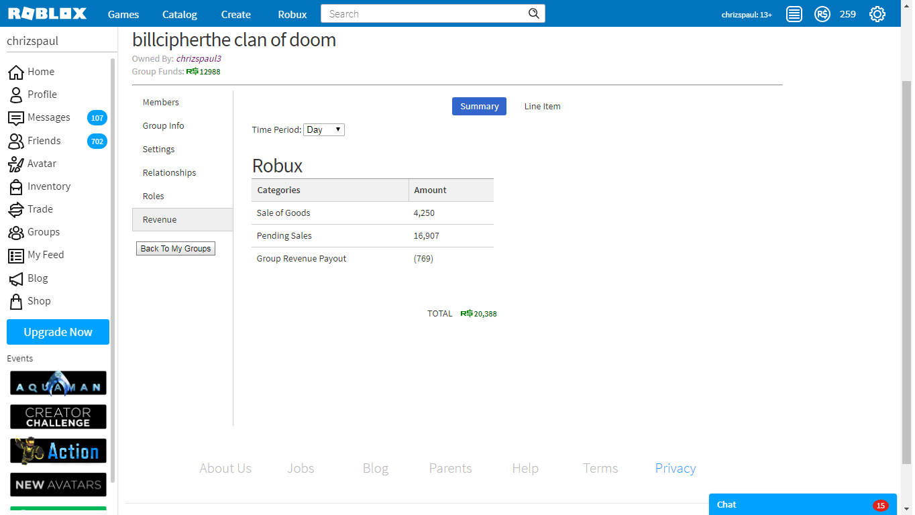Click the Back To My Groups button
The width and height of the screenshot is (915, 515).
176,249
